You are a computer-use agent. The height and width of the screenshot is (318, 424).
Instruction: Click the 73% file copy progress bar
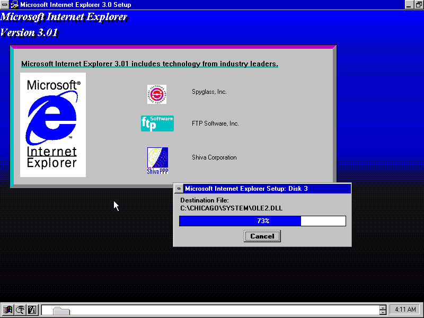262,221
